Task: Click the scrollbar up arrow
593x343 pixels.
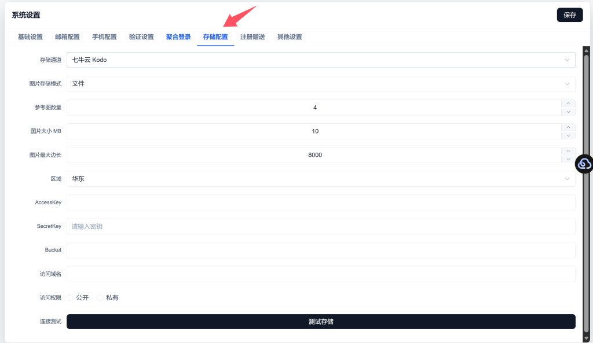Action: click(x=586, y=51)
